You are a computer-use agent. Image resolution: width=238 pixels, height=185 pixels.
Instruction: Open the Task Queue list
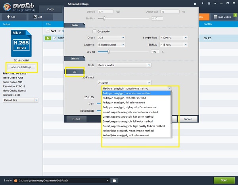coord(223,17)
